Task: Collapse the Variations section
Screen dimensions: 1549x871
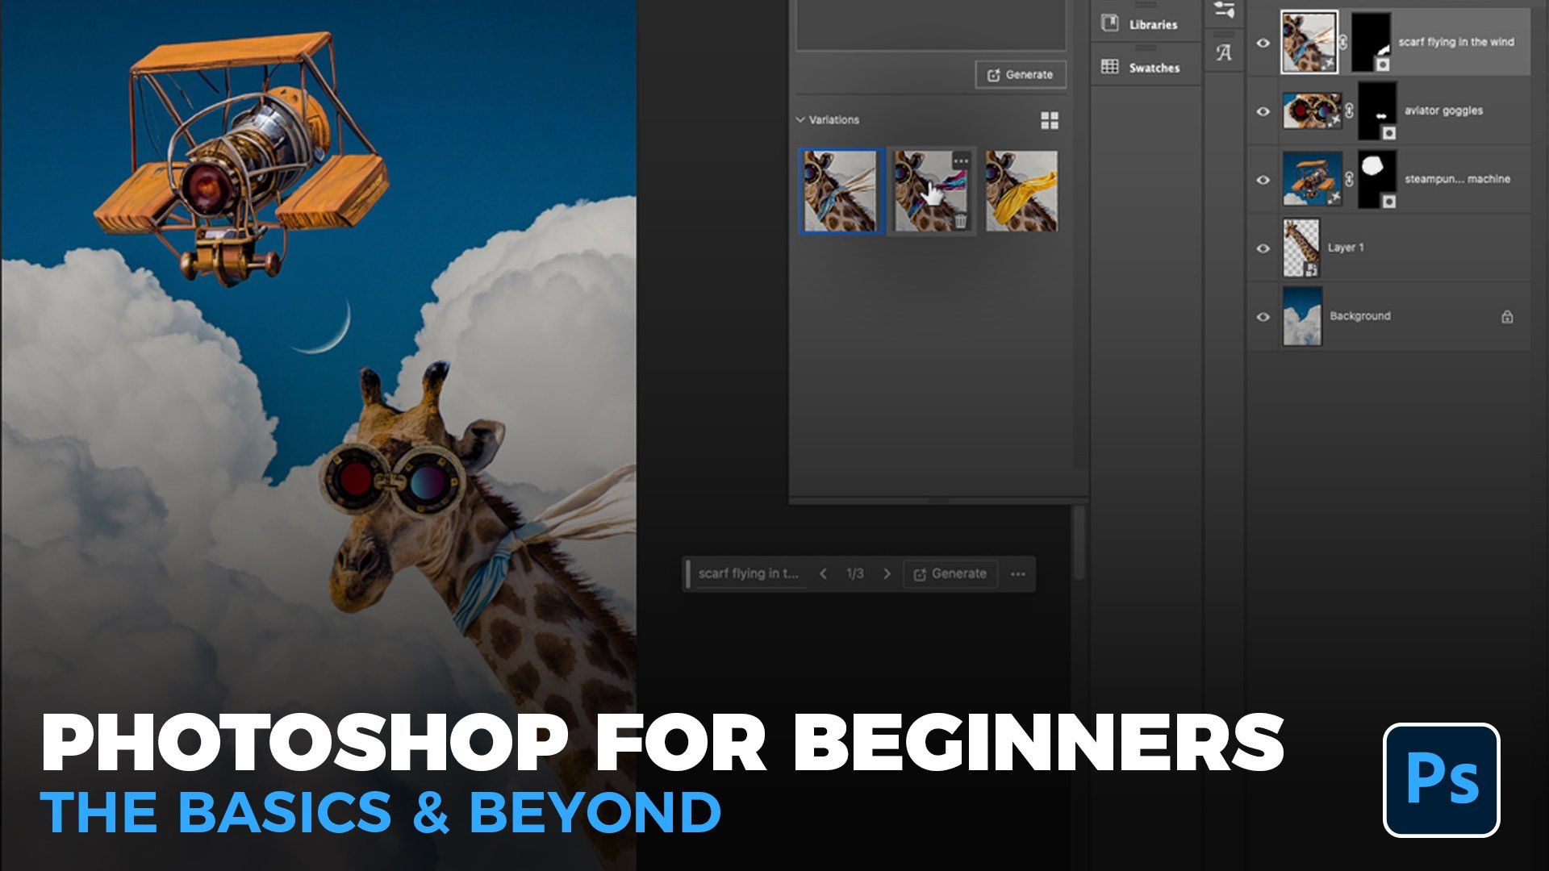Action: point(800,119)
